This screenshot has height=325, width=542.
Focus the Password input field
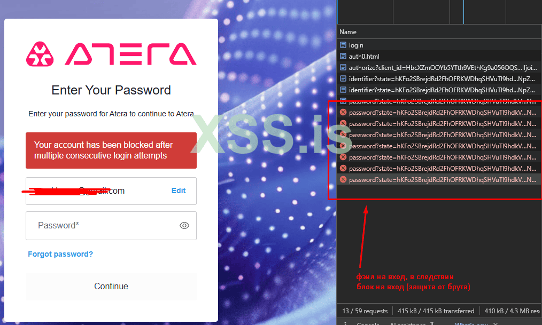[111, 226]
